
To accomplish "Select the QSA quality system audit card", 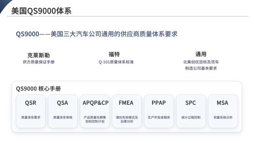I will coord(63,111).
